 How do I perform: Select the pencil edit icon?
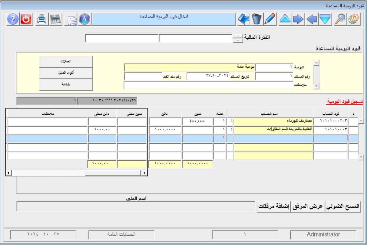coord(270,19)
